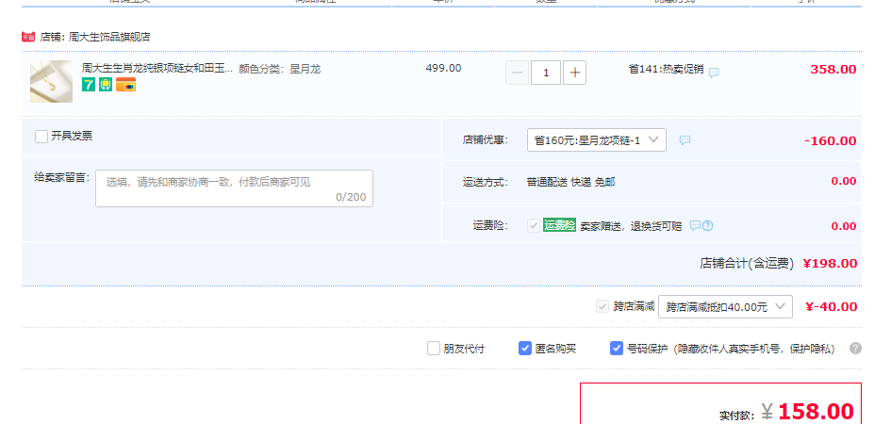Toggle the 跨店满减 checkbox
Screen dimensions: 891x424
[602, 306]
